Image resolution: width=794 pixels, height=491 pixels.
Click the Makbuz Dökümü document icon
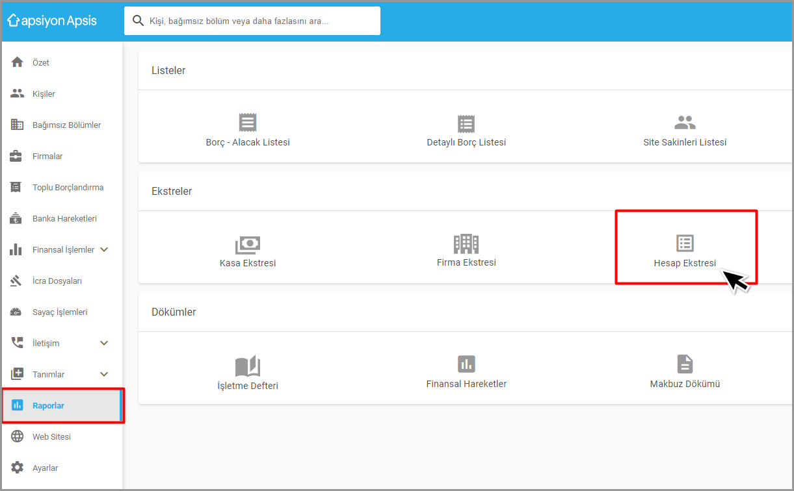[685, 364]
